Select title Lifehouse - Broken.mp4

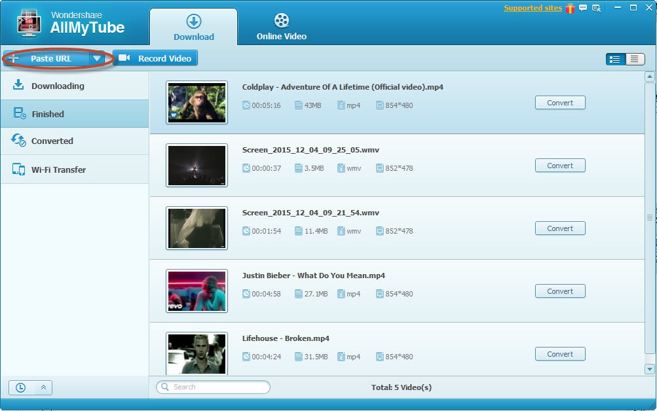286,338
